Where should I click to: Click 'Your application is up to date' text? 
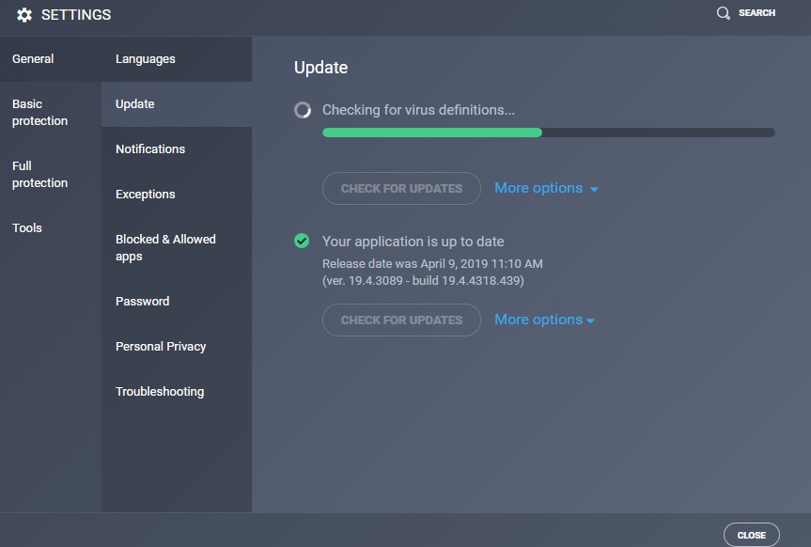tap(413, 242)
